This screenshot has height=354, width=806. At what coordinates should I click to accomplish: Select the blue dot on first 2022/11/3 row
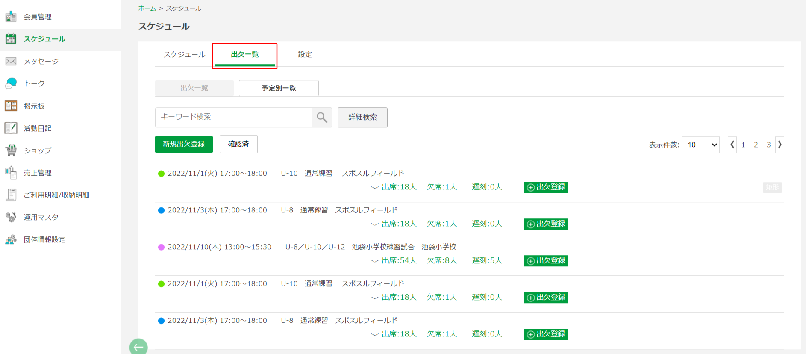pyautogui.click(x=161, y=210)
